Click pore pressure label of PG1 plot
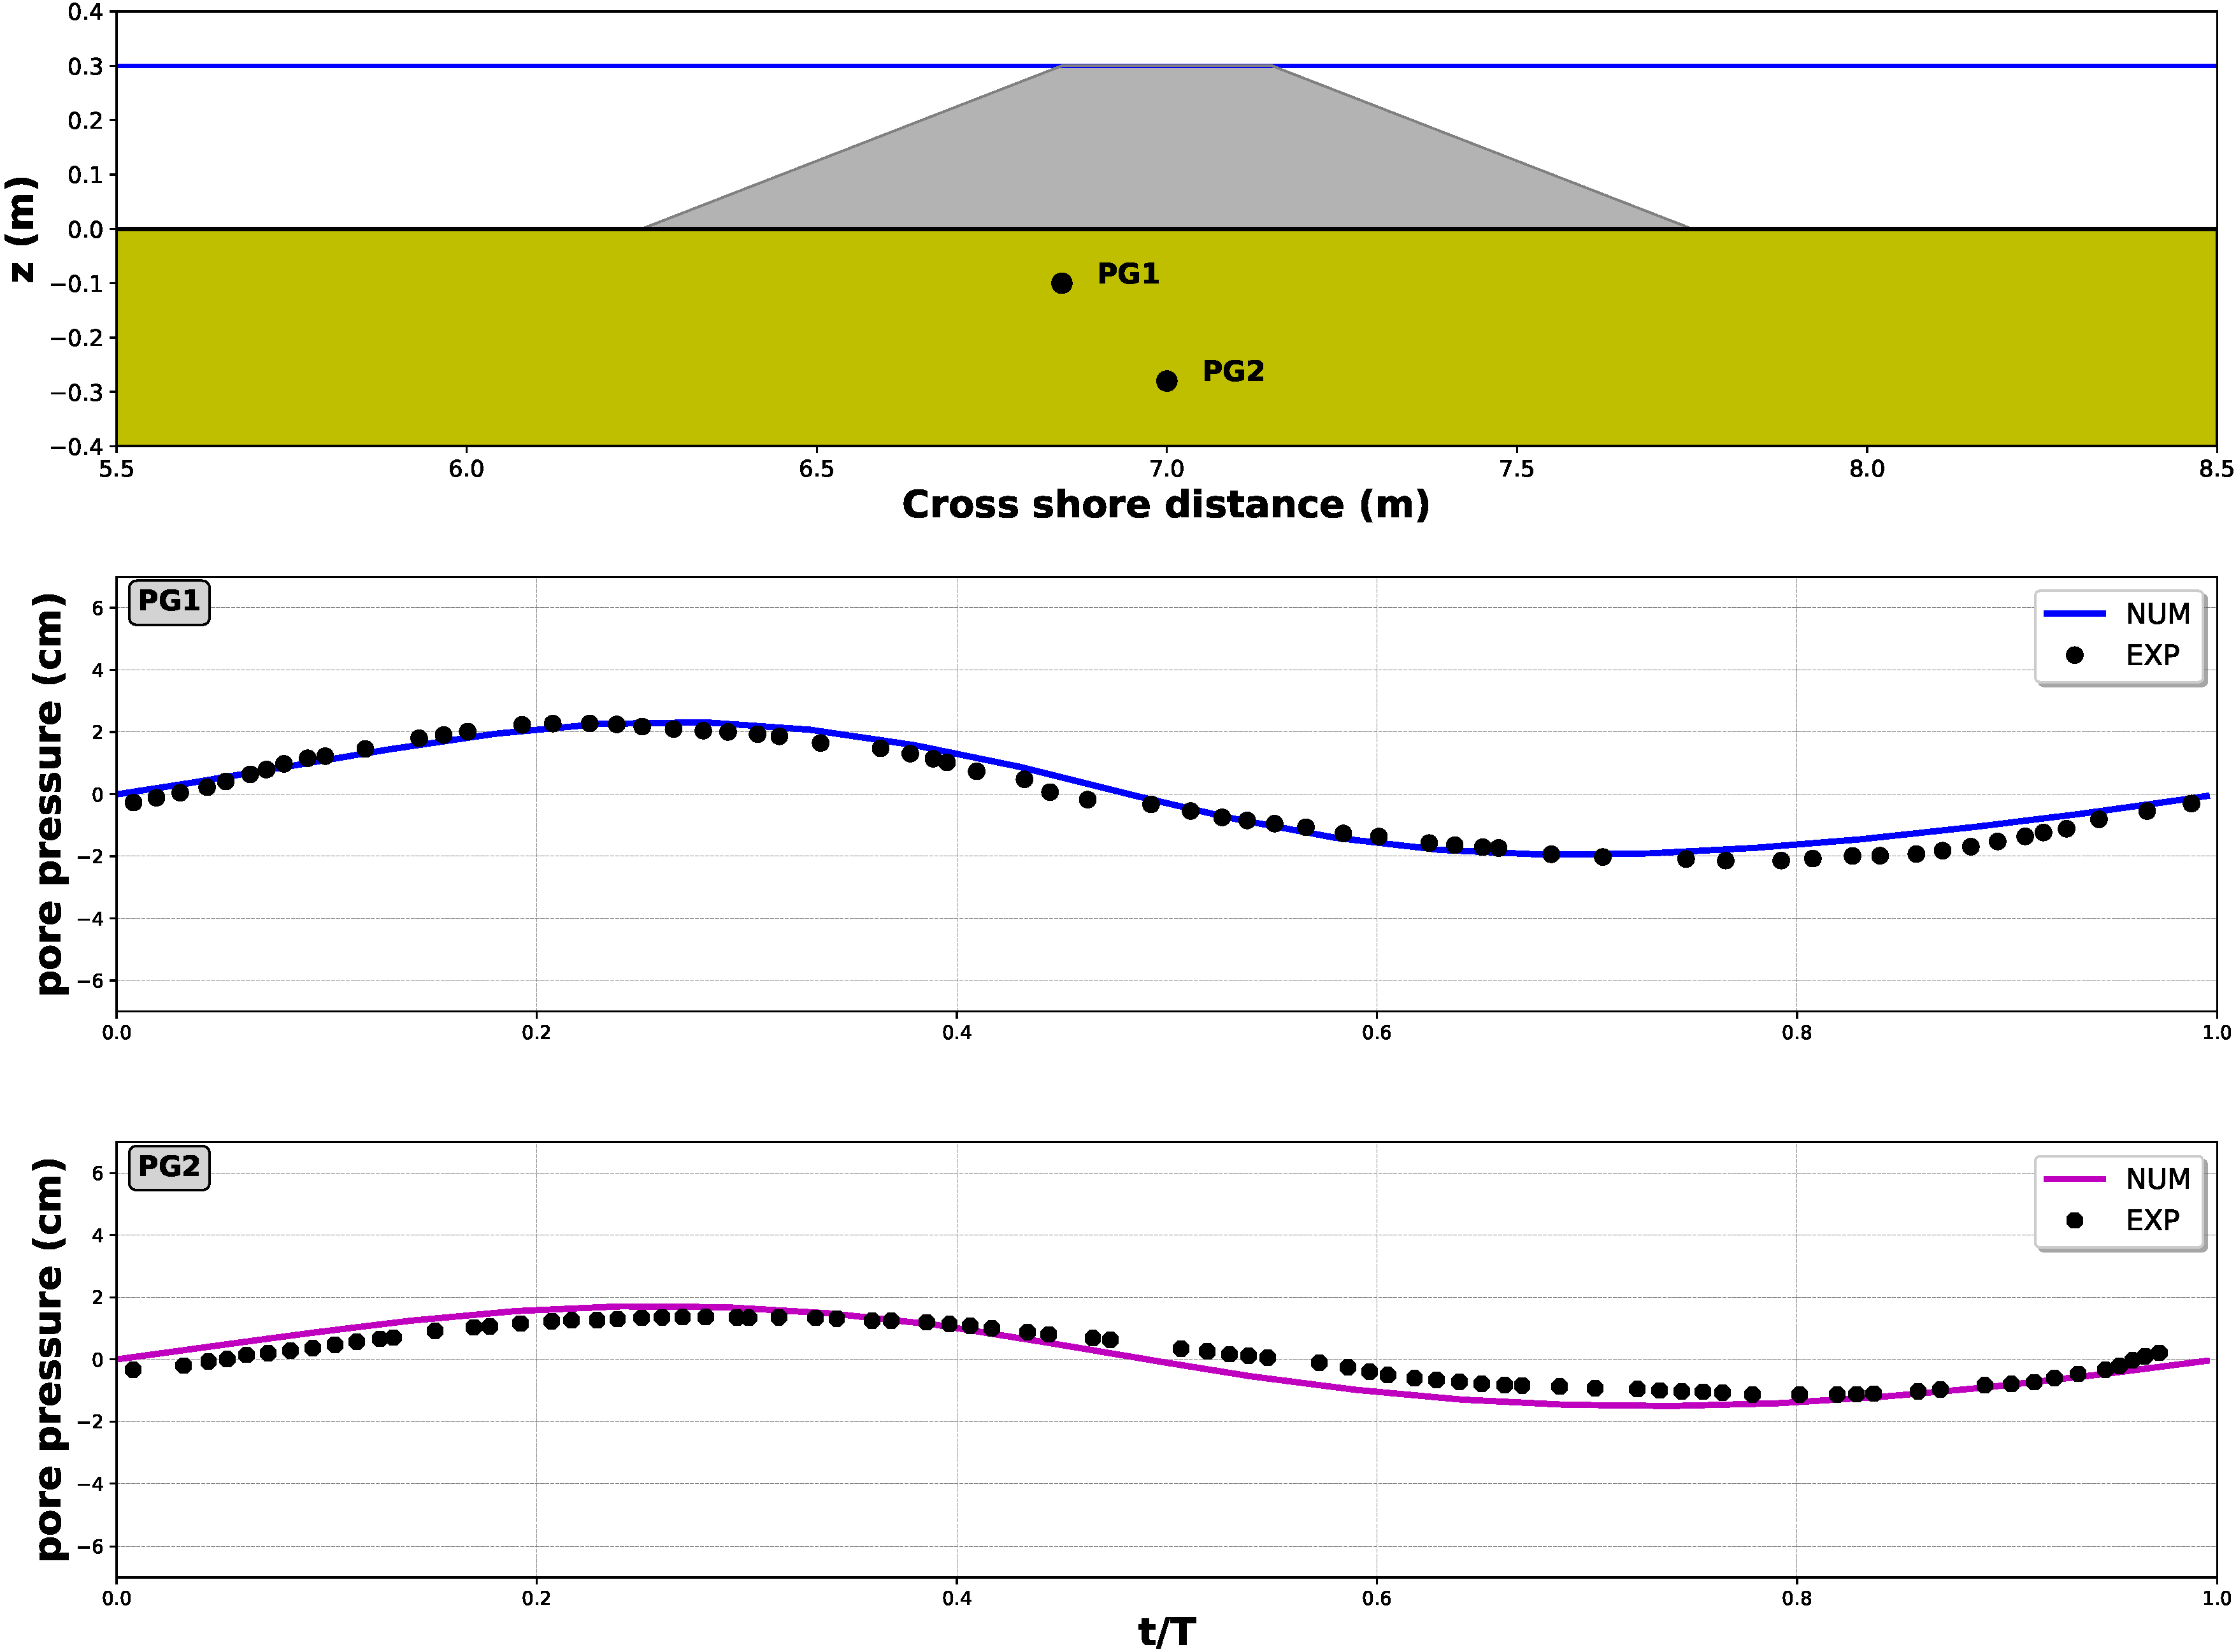The height and width of the screenshot is (1652, 2236). (48, 794)
